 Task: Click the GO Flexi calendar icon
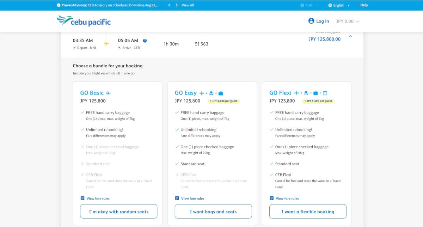click(x=325, y=93)
